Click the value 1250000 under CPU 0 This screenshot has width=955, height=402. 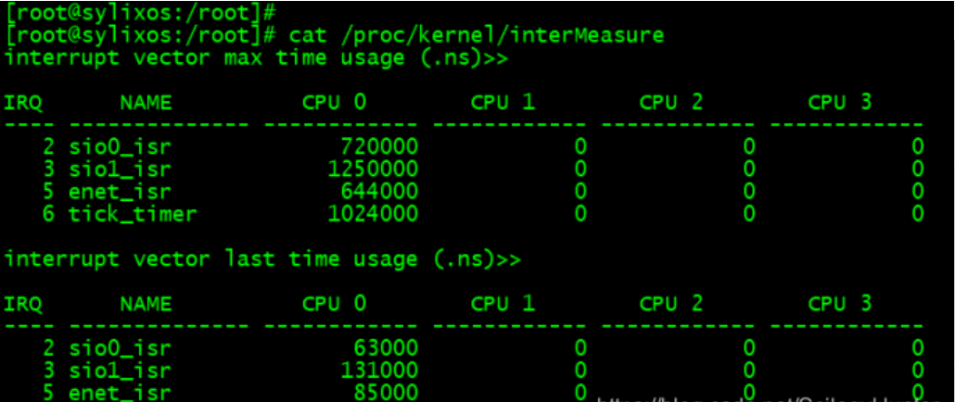pyautogui.click(x=373, y=170)
